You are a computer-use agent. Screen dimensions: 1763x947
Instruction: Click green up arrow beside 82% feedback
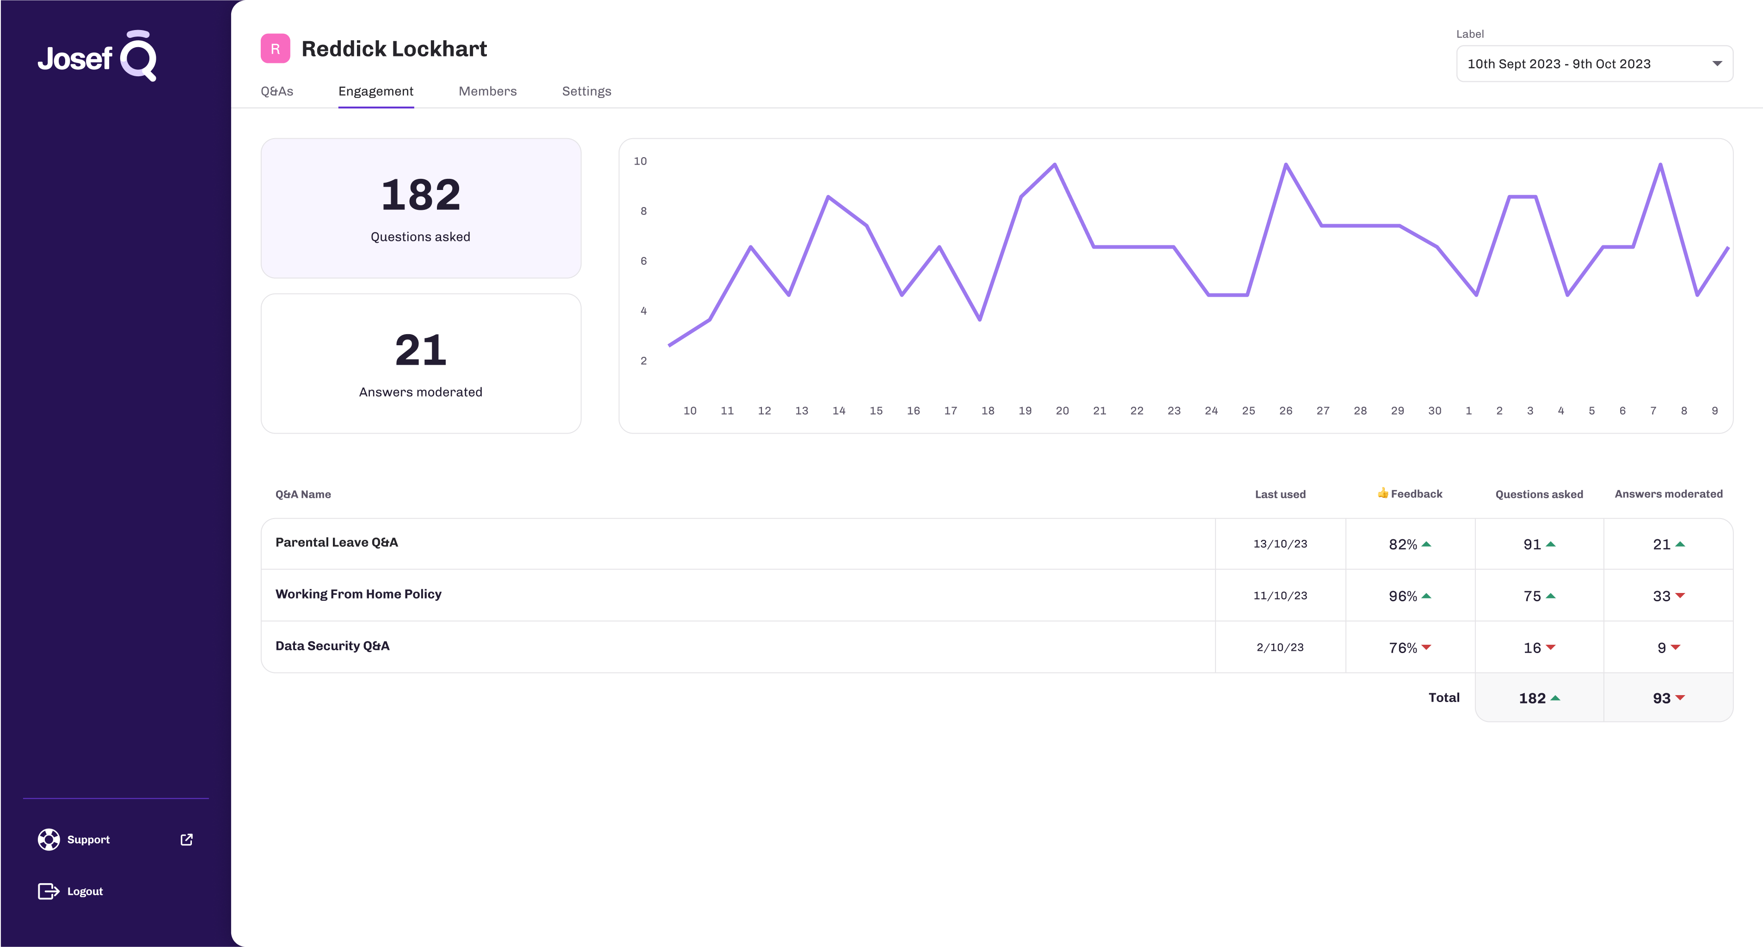point(1426,544)
